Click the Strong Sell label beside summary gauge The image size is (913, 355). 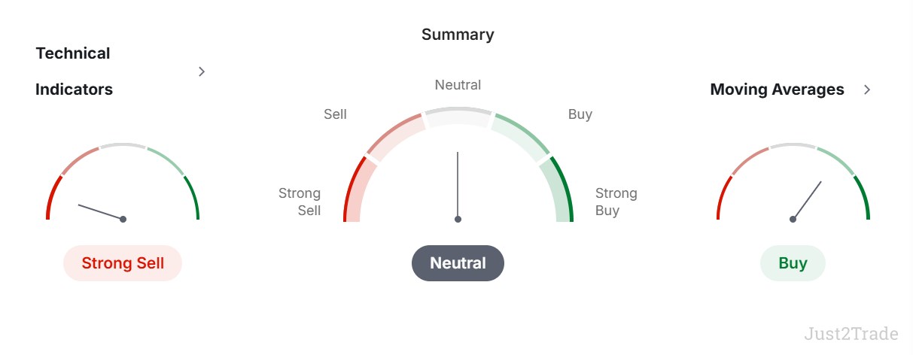[x=300, y=202]
